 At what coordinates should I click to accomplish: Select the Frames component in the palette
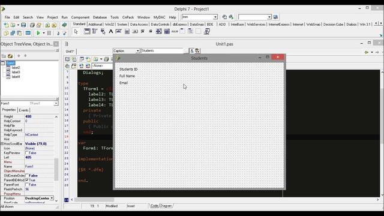[87, 31]
